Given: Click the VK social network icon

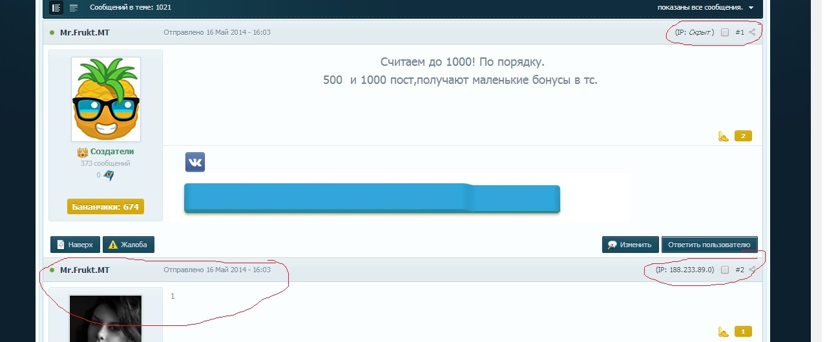Looking at the screenshot, I should (x=195, y=162).
